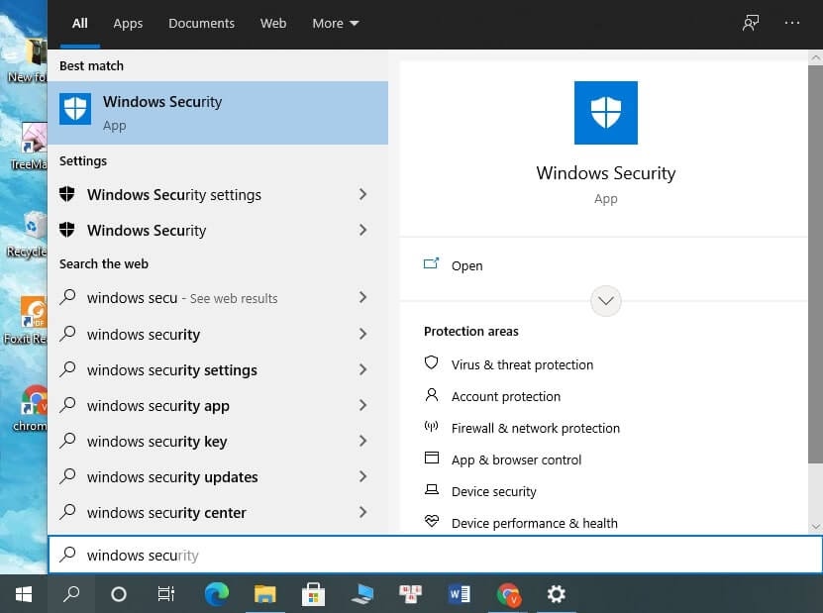Expand arrow for 'windows security updates' suggestion

click(x=362, y=476)
